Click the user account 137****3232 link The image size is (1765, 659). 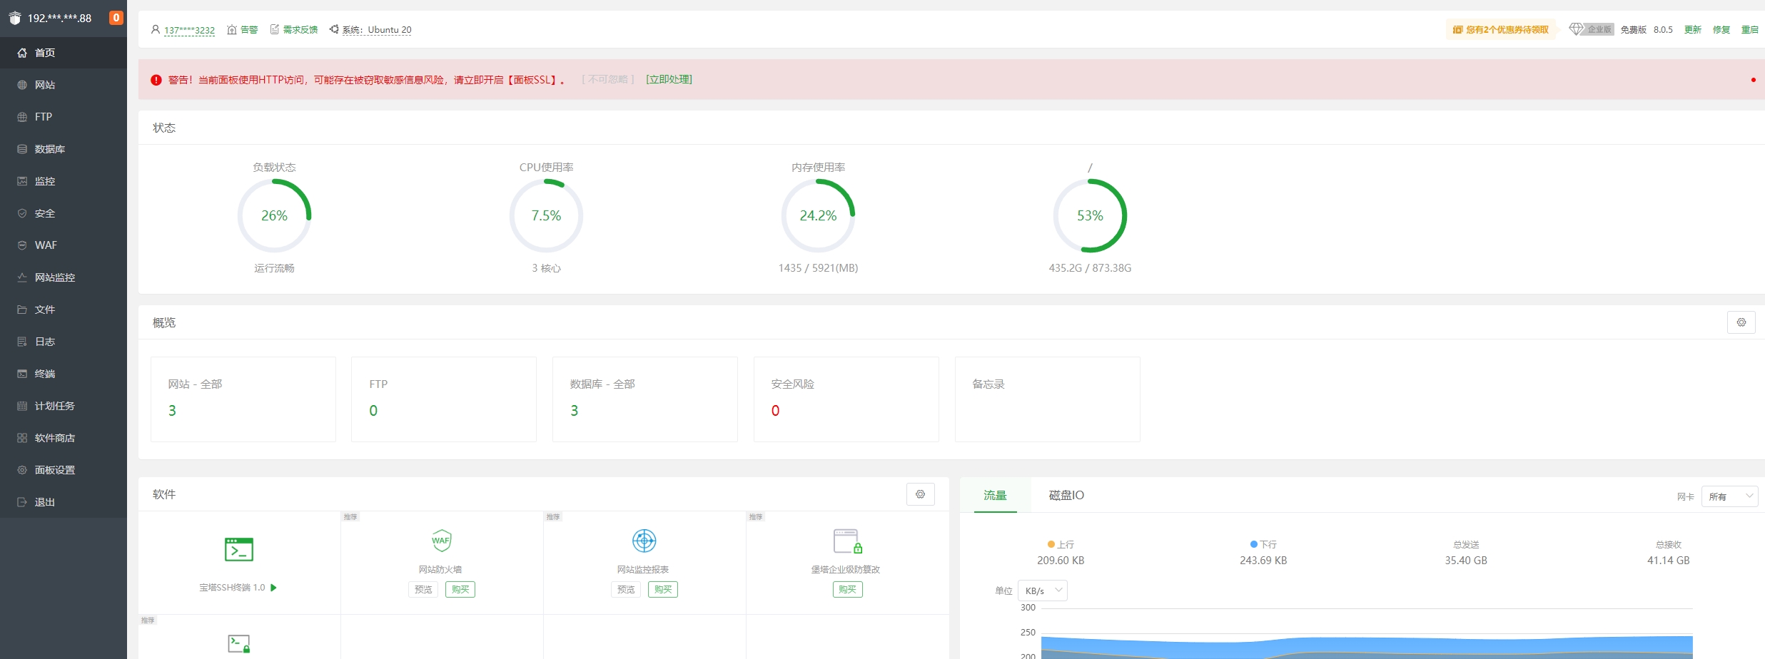pos(189,30)
